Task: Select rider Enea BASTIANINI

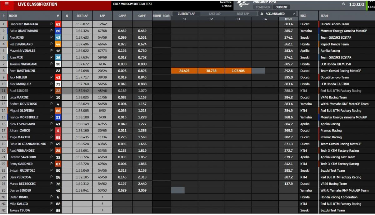Action: click(x=22, y=71)
